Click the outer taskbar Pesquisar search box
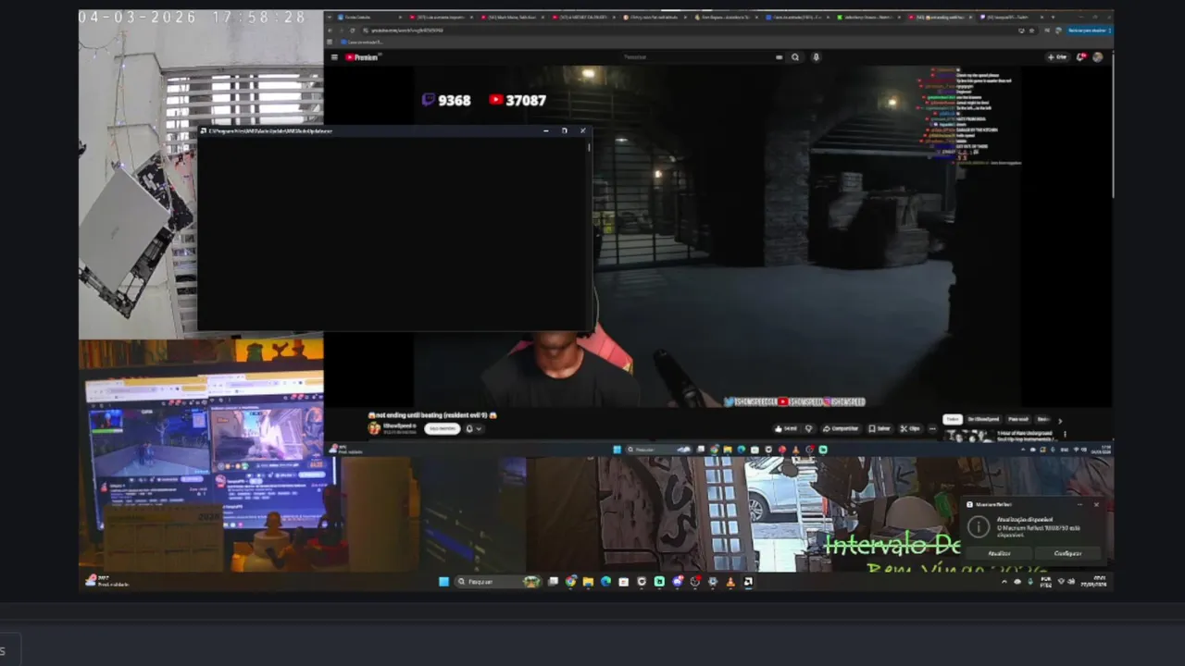This screenshot has height=666, width=1185. pyautogui.click(x=499, y=582)
